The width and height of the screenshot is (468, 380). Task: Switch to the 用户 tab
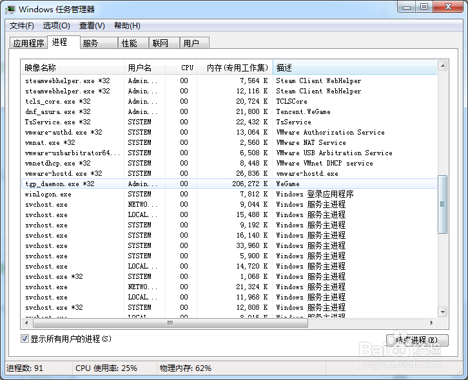click(194, 43)
